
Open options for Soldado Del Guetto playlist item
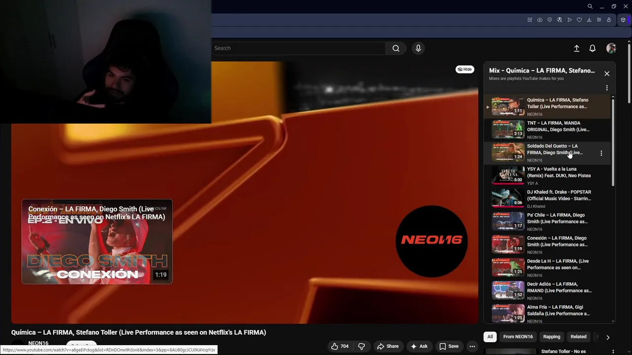coord(601,153)
